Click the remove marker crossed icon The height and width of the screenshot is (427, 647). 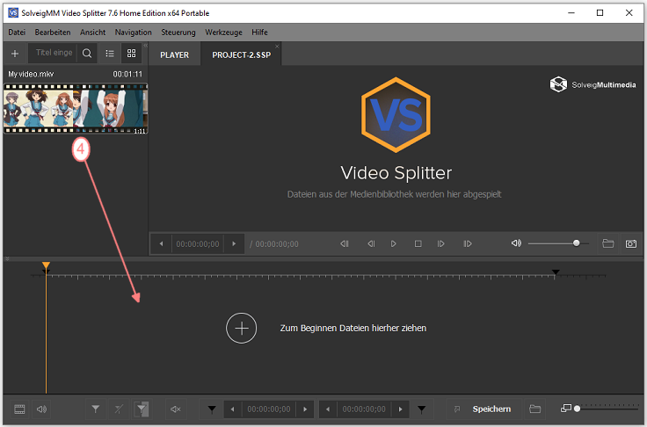tap(119, 409)
